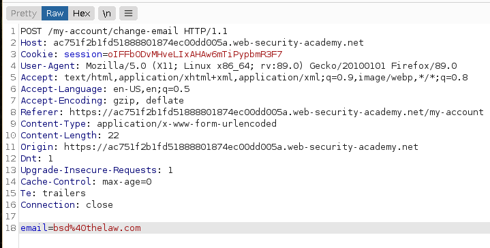Switch to the Hex view tab
Image resolution: width=490 pixels, height=248 pixels.
tap(82, 14)
